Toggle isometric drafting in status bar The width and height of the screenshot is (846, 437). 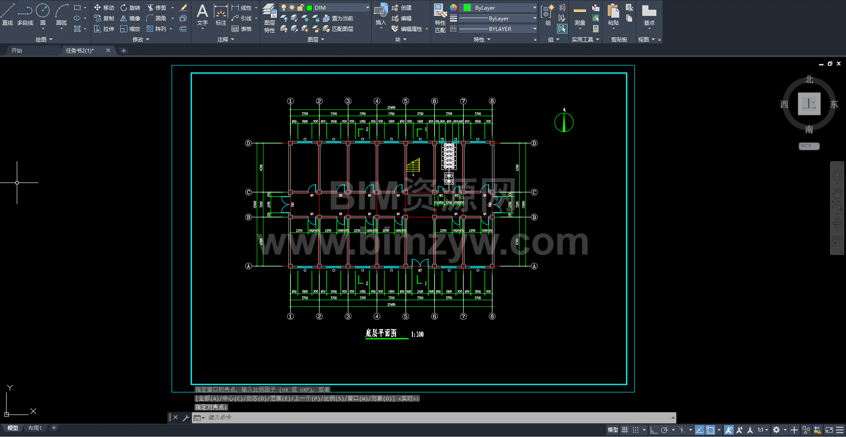click(x=682, y=429)
